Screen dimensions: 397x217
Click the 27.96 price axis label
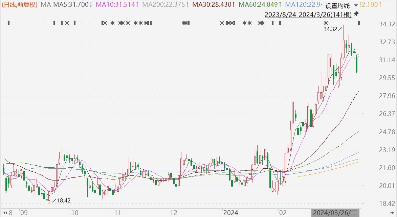387,96
